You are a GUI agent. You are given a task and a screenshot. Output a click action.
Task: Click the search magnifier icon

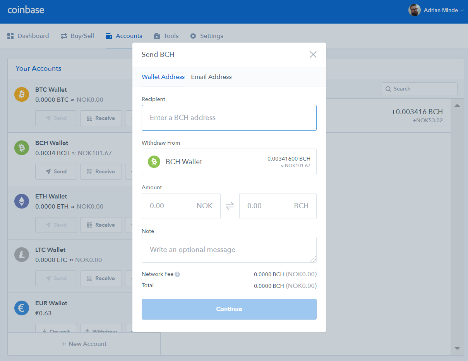pos(388,89)
